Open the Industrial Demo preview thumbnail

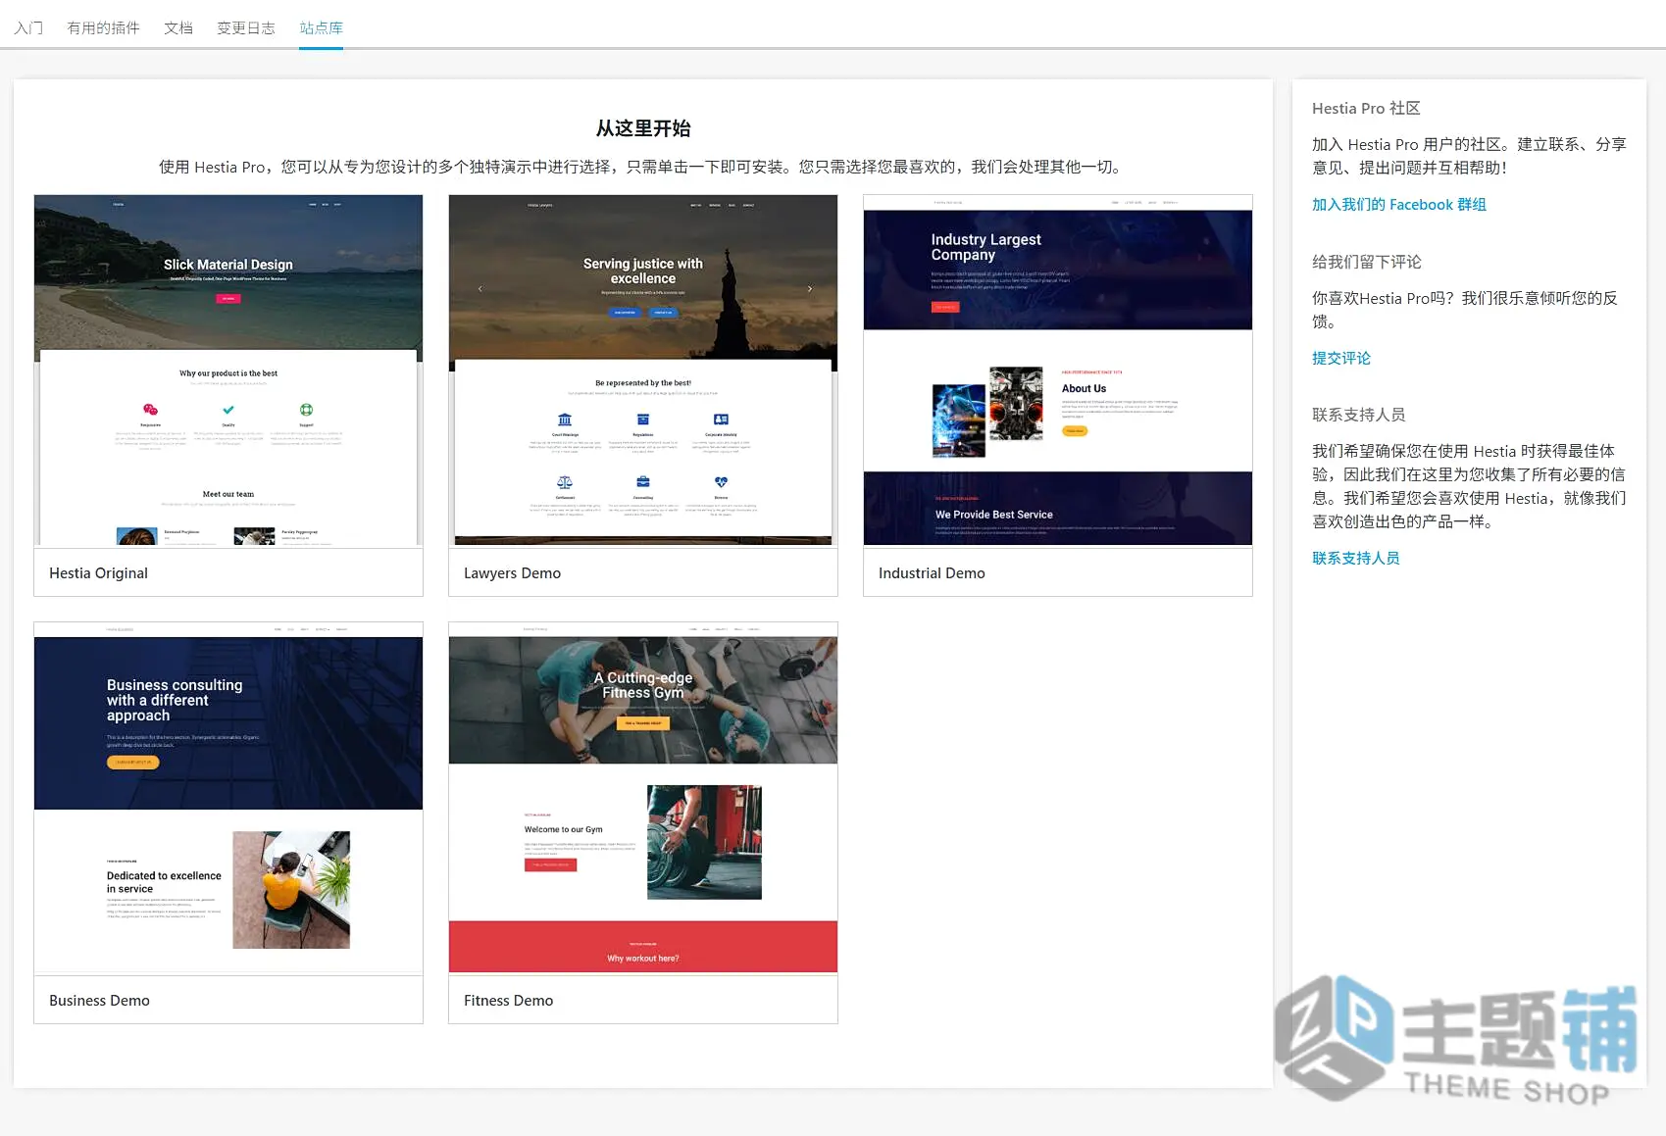click(1058, 370)
